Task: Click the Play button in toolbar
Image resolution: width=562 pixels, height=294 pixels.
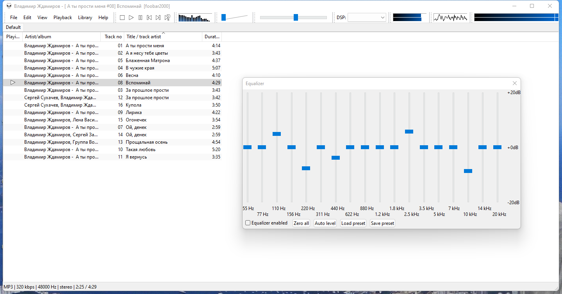Action: (131, 18)
